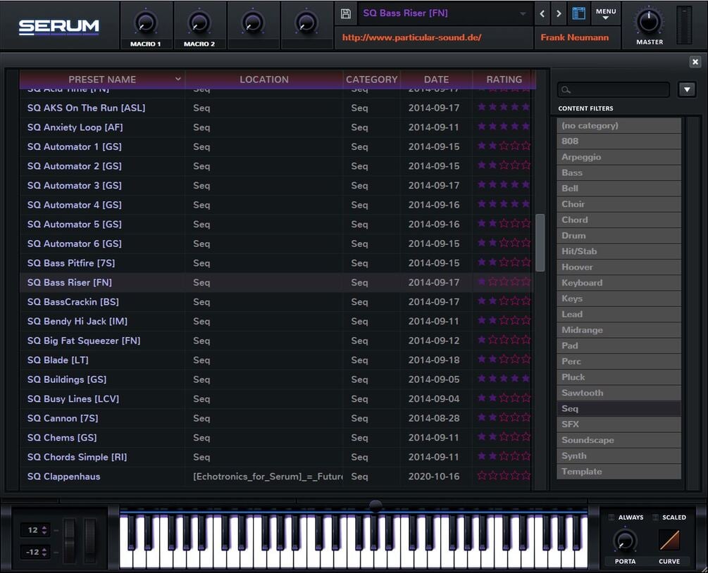
Task: Select the Arpeggio content filter
Action: [619, 157]
